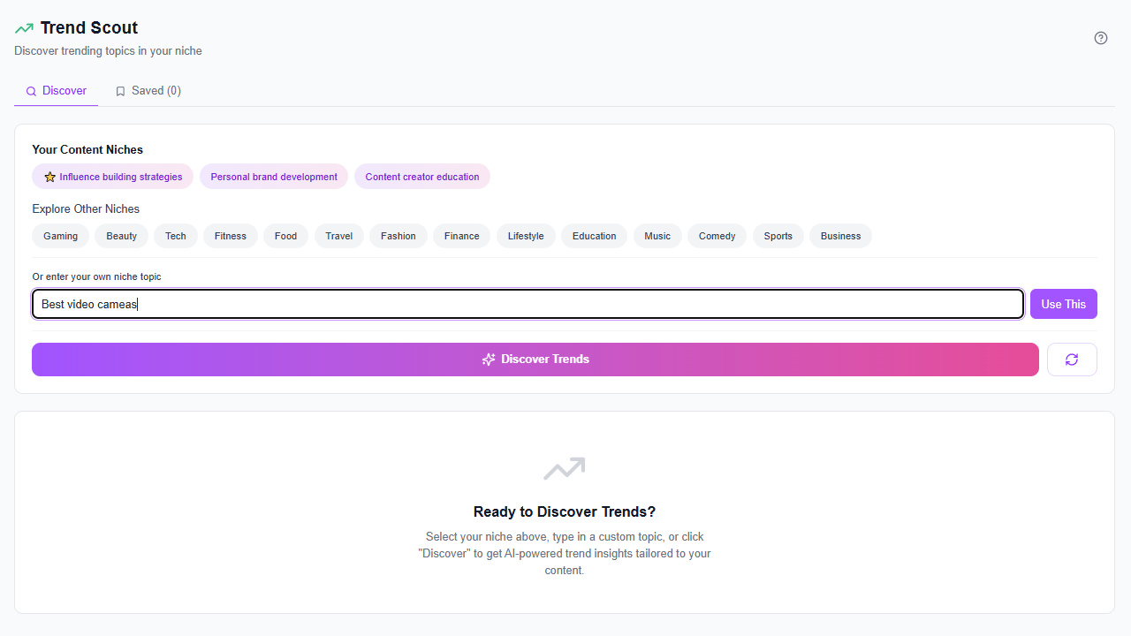1131x636 pixels.
Task: Click the custom niche topic text field
Action: coord(528,304)
